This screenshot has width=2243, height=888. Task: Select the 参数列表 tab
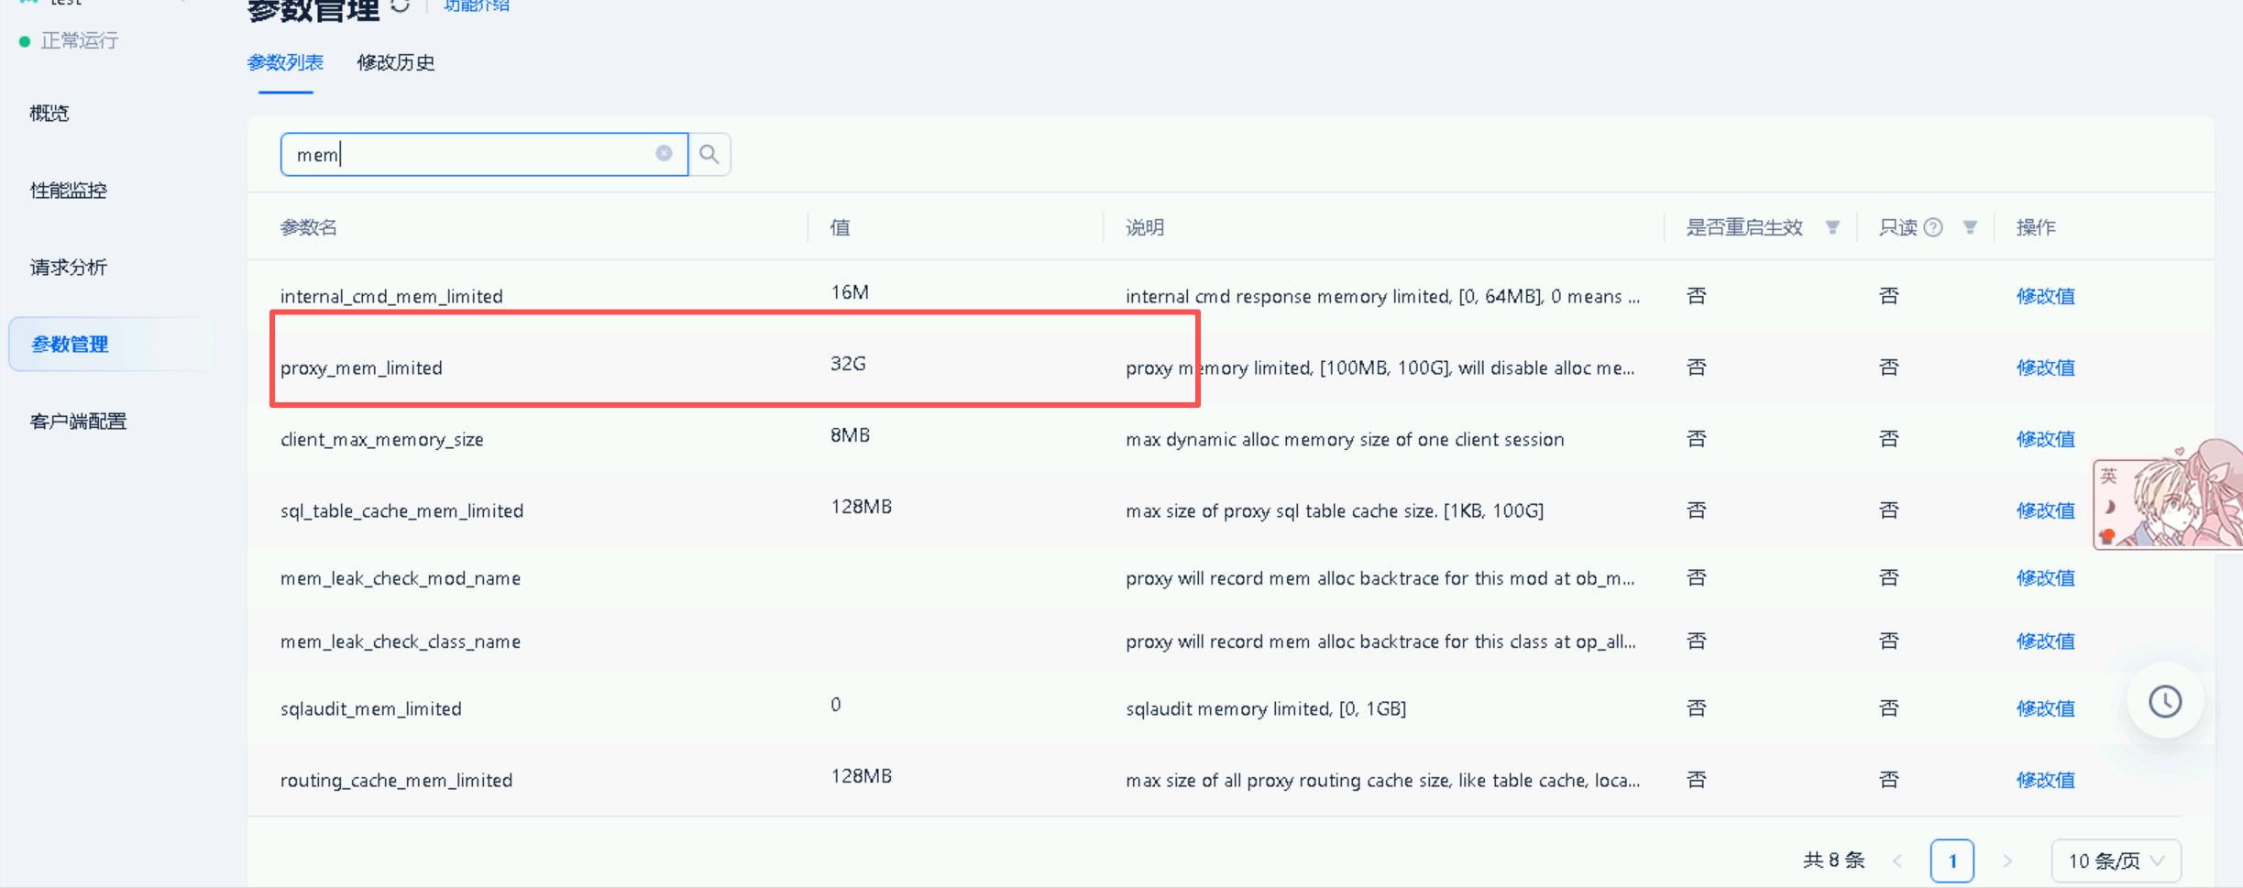(x=285, y=62)
